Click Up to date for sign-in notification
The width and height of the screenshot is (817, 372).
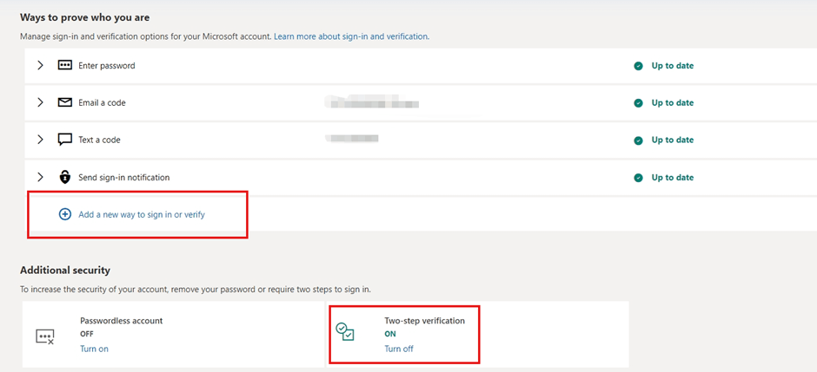(x=673, y=178)
